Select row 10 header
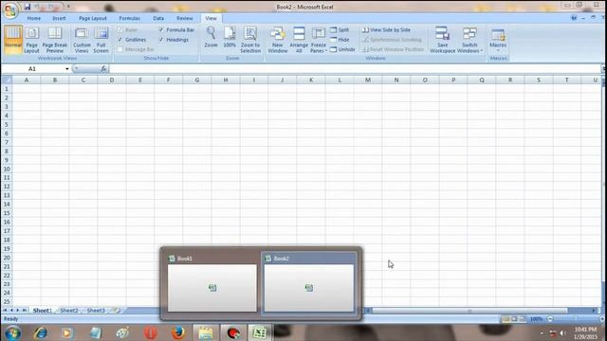This screenshot has width=607, height=341. point(7,169)
